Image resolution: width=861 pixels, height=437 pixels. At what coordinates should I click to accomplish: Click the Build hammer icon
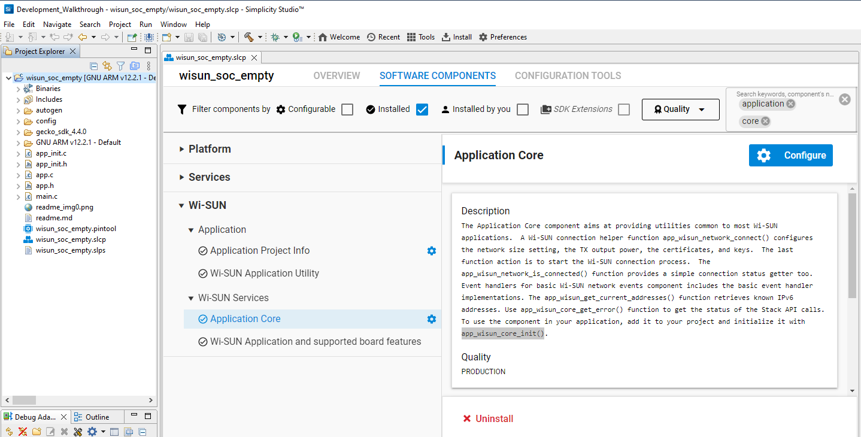tap(249, 37)
